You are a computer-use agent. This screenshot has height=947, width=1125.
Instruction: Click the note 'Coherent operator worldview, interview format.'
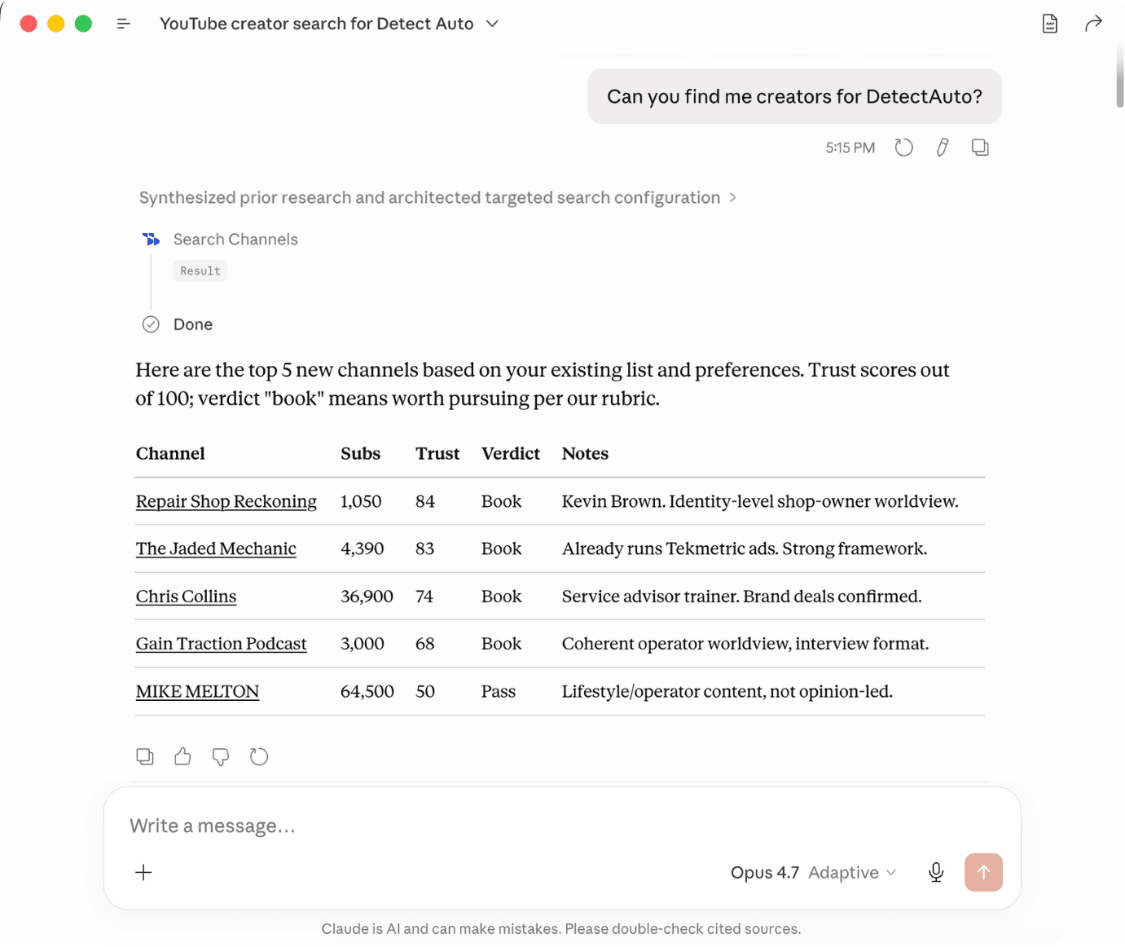(745, 644)
